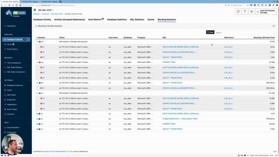Viewport: 279px width, 157px height.
Task: Collapse the idle session 67 row with 1m 23s
Action: (x=37, y=93)
